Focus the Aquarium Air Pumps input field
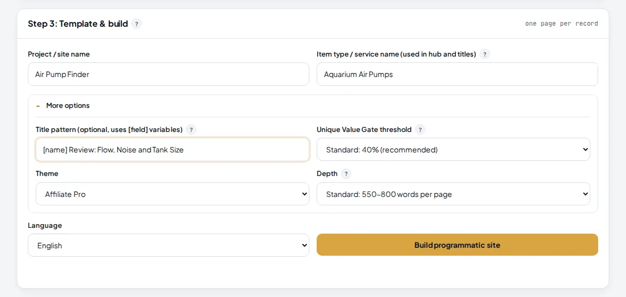Screen dimensions: 626x297 point(457,74)
